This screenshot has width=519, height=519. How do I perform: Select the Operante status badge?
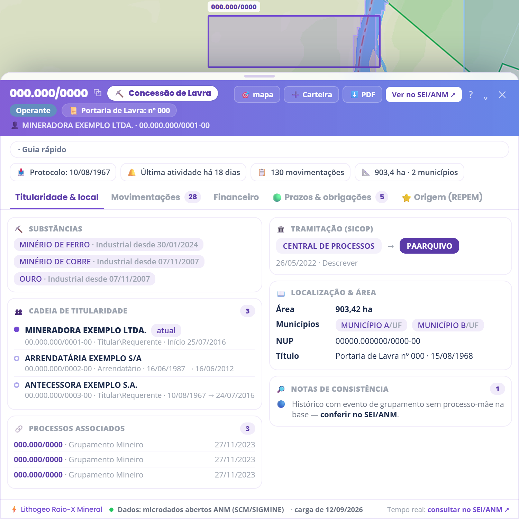coord(33,111)
